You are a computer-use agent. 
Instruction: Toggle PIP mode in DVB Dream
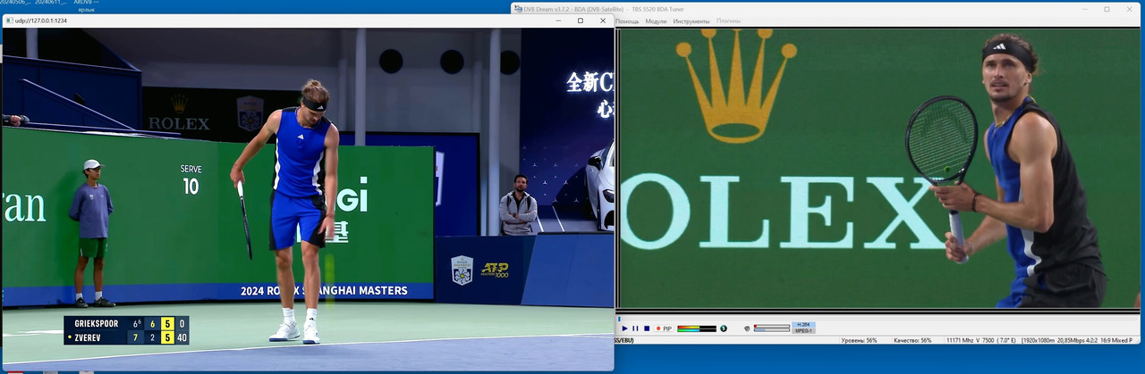(667, 328)
